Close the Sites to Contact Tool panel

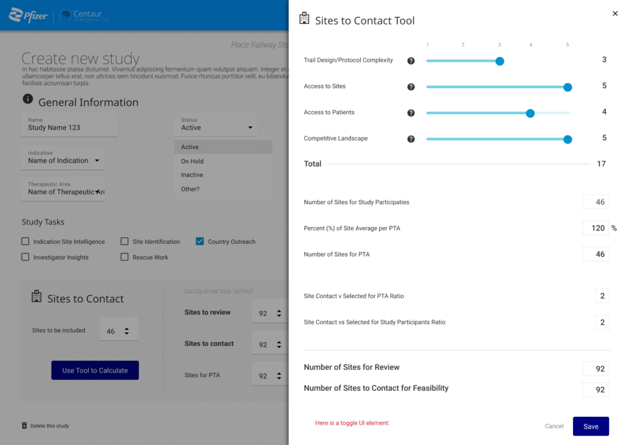pos(615,13)
